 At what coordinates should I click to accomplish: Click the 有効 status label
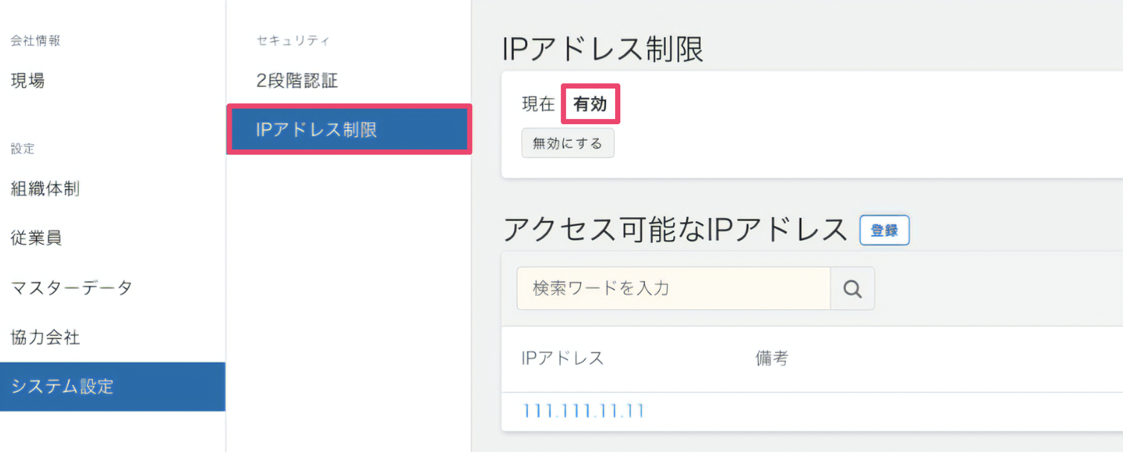(x=590, y=104)
